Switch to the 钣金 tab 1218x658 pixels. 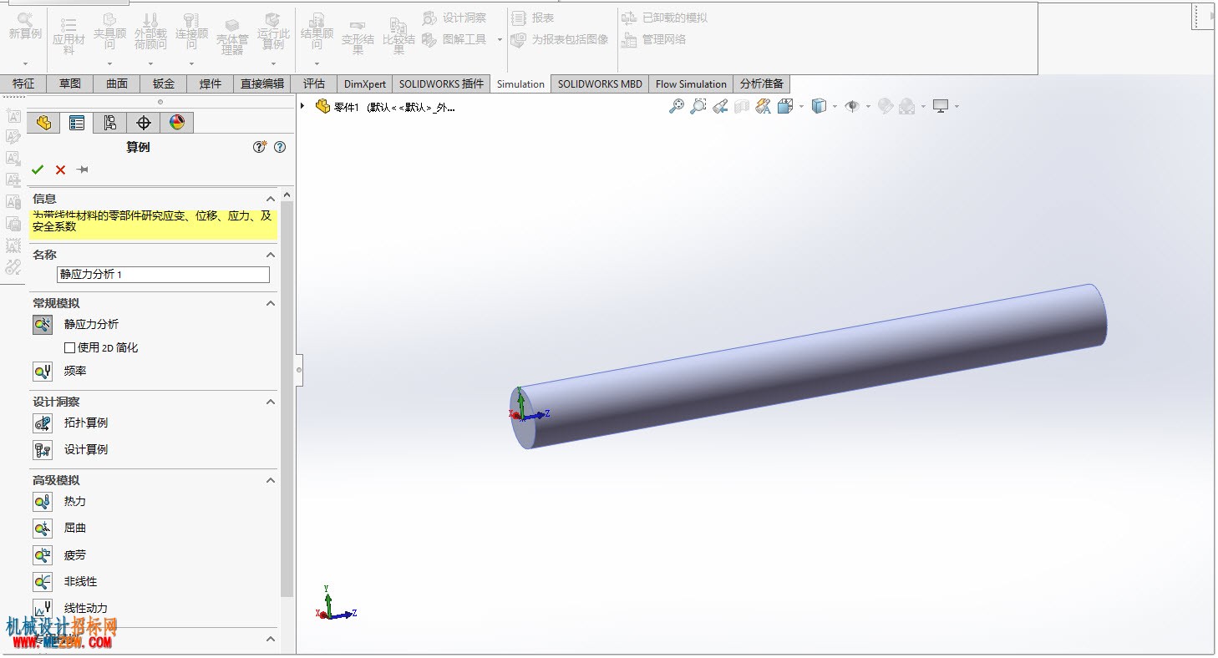164,84
